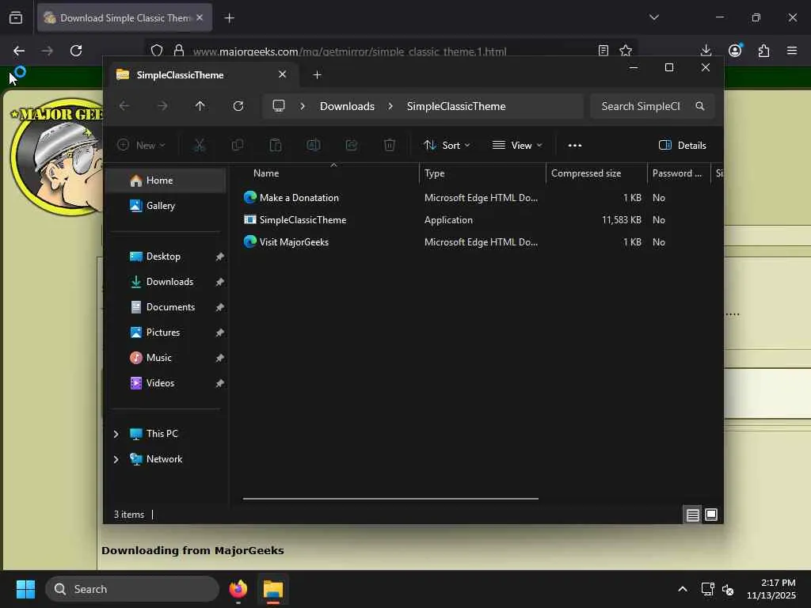Open the See more three-dots menu
This screenshot has height=608, width=811.
575,146
